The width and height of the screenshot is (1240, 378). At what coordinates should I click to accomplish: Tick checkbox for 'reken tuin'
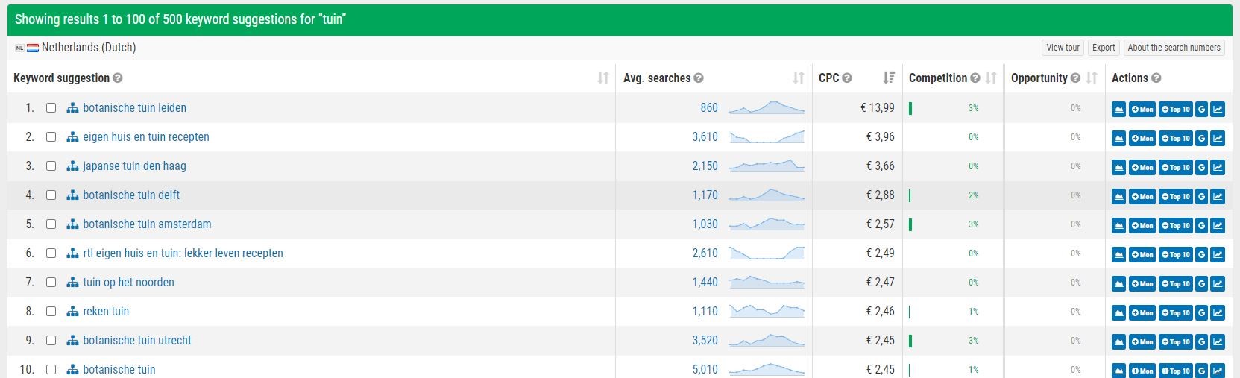51,311
